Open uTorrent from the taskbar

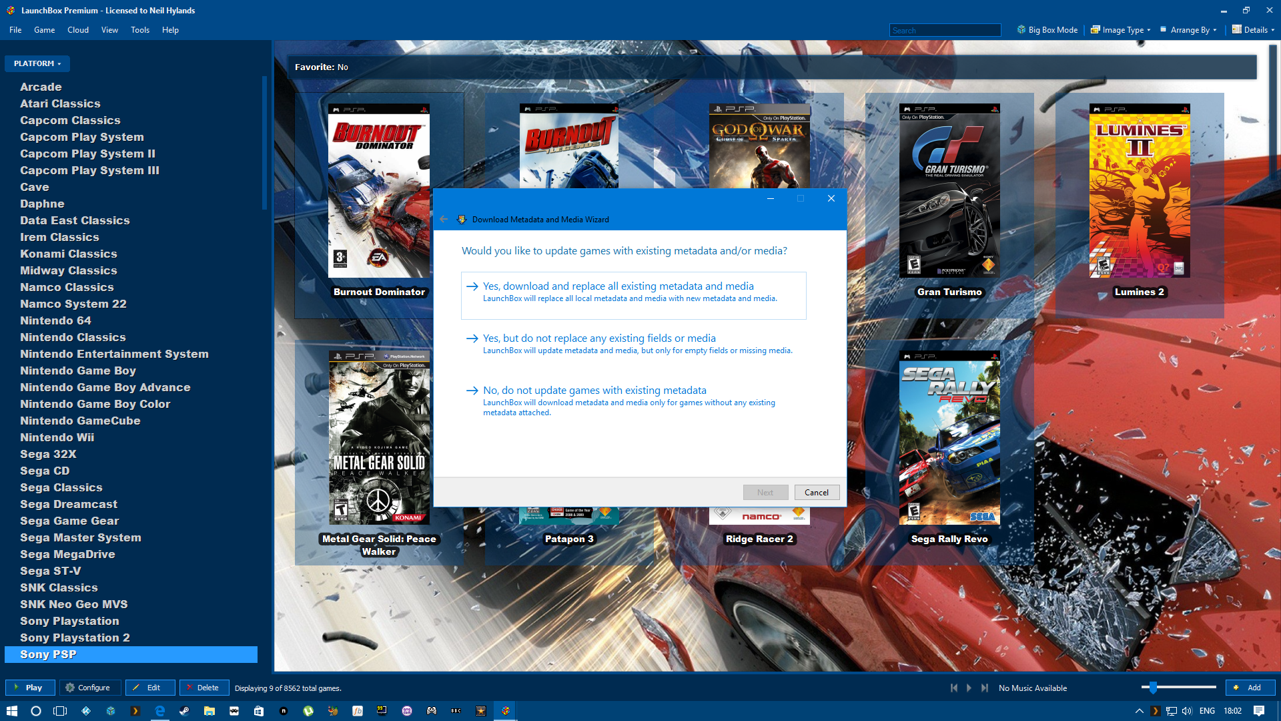pos(308,711)
